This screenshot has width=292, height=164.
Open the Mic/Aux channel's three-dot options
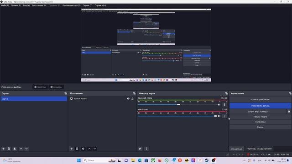click(224, 116)
